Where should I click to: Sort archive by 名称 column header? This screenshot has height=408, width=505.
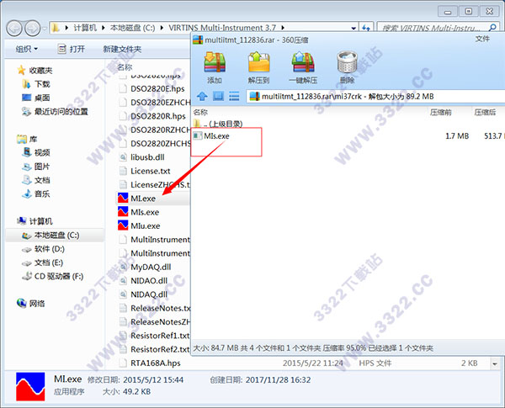(200, 113)
